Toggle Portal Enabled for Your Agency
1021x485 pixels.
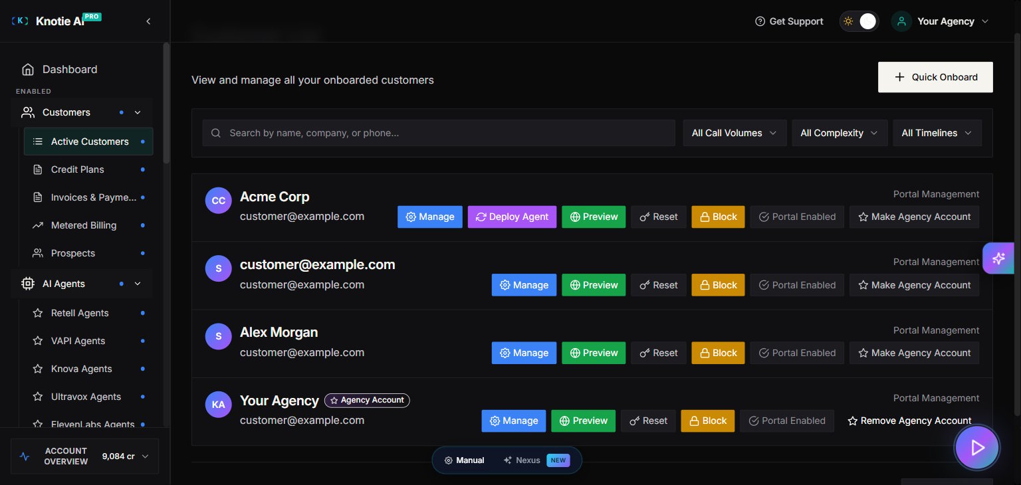tap(787, 421)
